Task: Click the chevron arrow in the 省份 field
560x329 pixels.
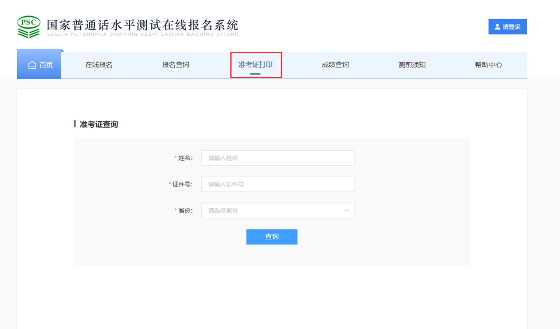Action: (347, 210)
